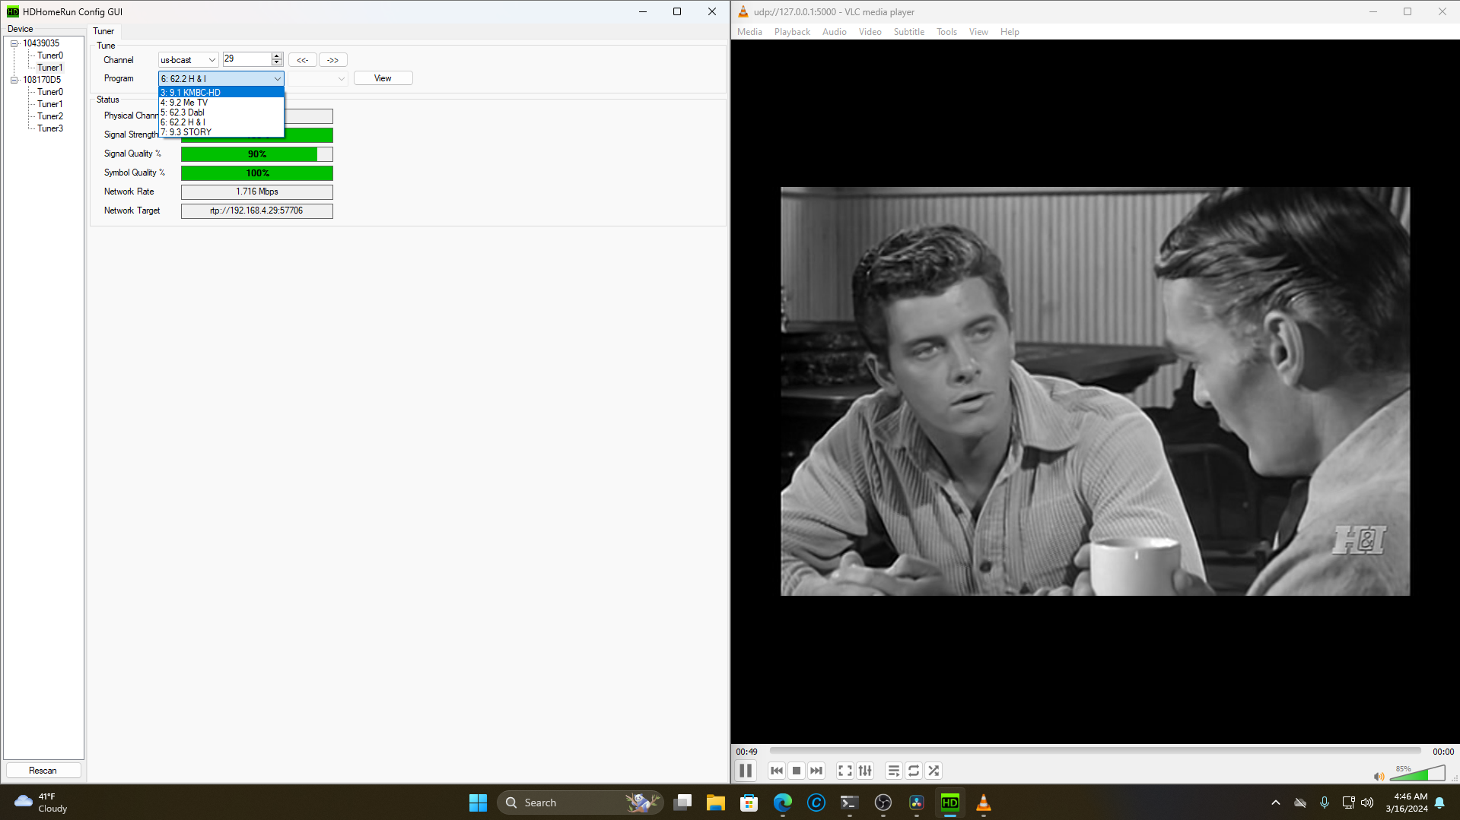The image size is (1460, 820).
Task: Collapse the Program dropdown arrow
Action: tap(277, 78)
